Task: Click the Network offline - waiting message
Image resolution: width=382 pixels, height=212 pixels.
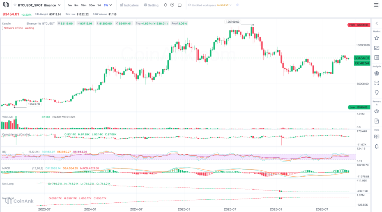Action: pos(19,28)
